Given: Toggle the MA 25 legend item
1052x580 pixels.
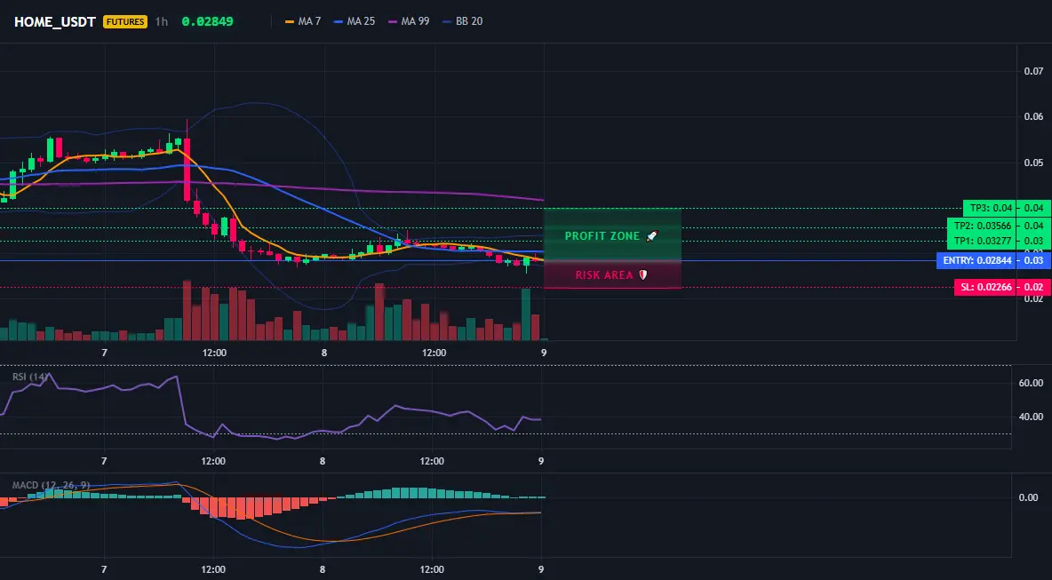Looking at the screenshot, I should (355, 21).
